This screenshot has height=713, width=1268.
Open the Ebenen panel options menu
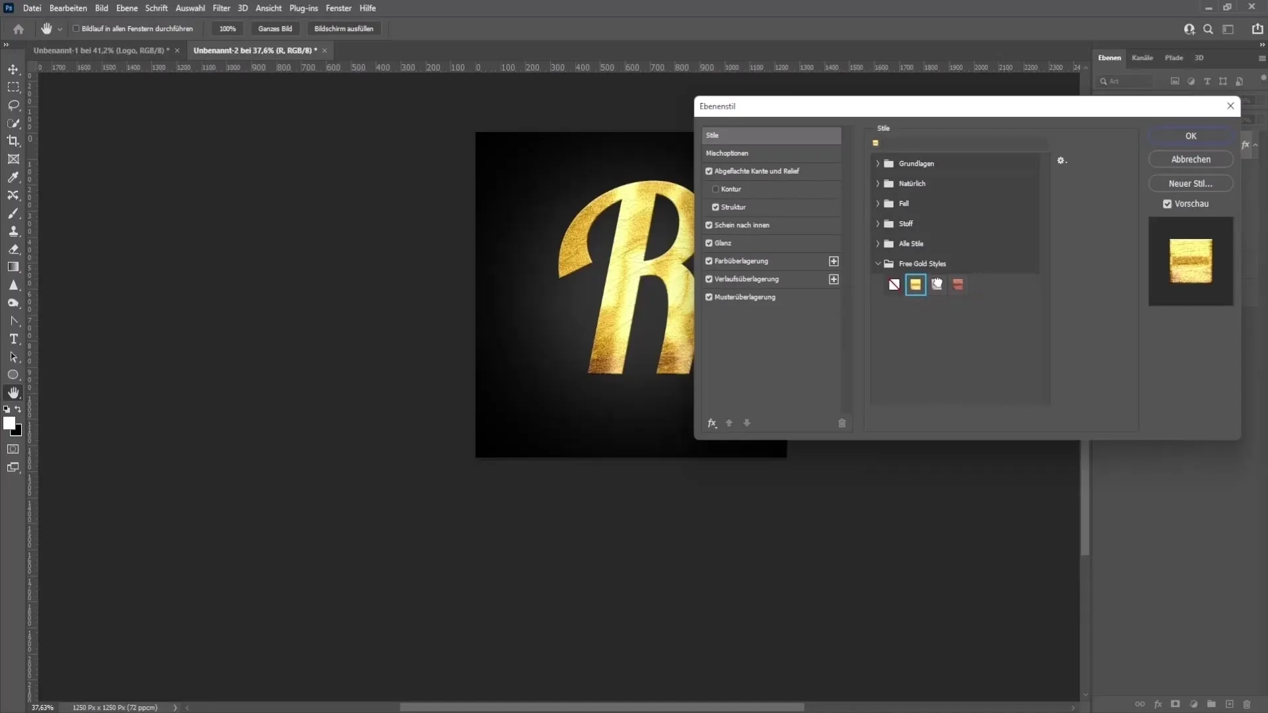[x=1262, y=58]
